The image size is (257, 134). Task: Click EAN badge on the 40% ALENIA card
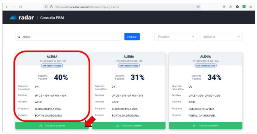[52, 66]
